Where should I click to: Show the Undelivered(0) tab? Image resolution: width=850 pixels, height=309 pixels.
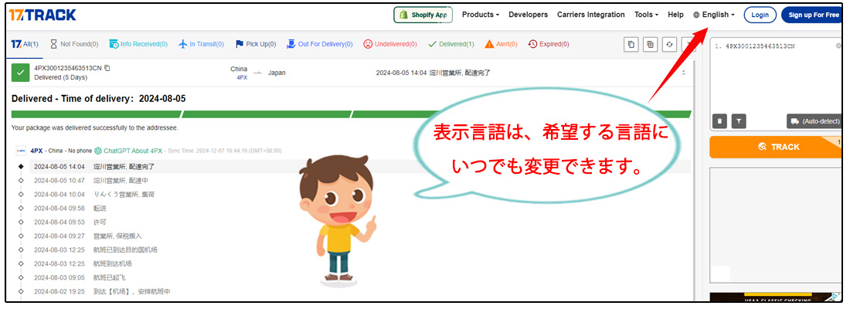pos(389,44)
